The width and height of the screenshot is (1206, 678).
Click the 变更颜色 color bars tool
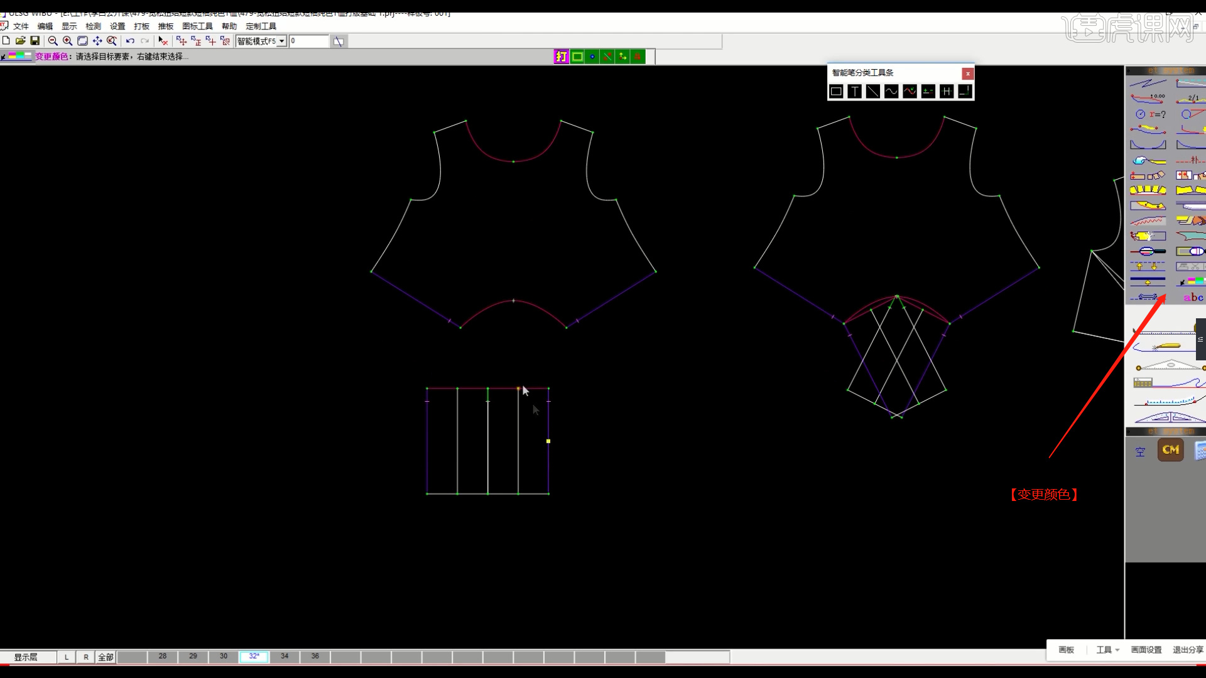pyautogui.click(x=1192, y=281)
